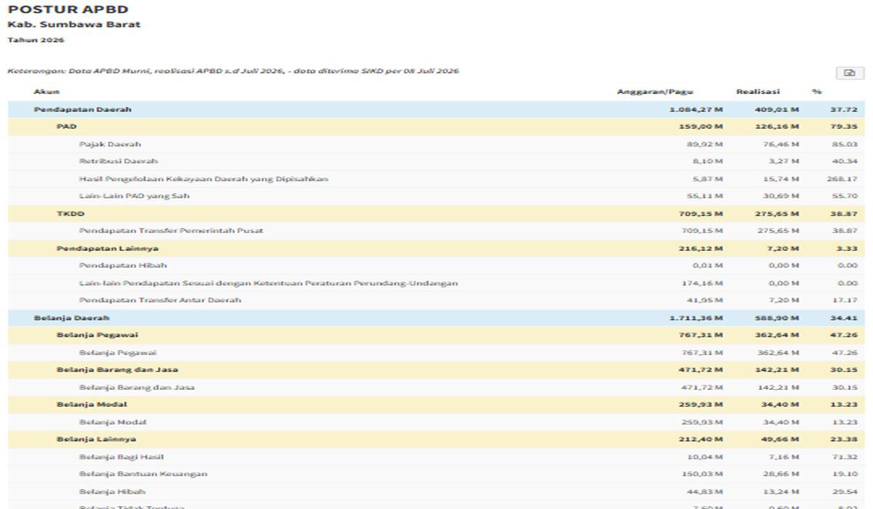Select the Belanja Bantuan Keuangan row

pyautogui.click(x=436, y=474)
